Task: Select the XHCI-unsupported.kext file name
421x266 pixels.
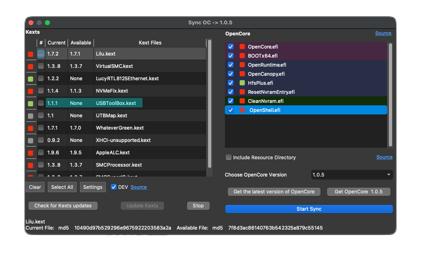Action: 123,140
